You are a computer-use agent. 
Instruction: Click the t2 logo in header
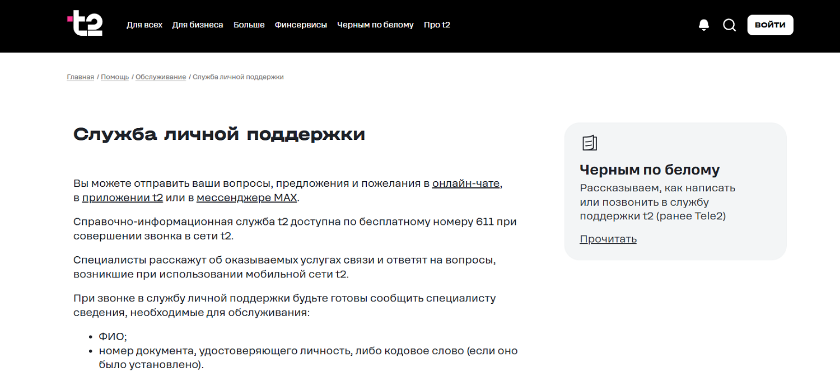85,23
